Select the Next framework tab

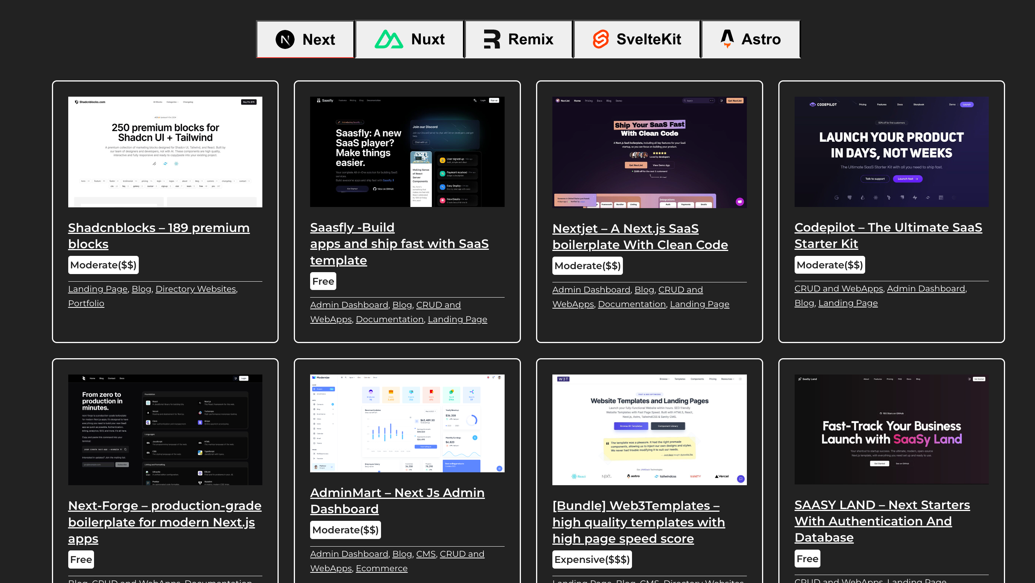tap(305, 39)
